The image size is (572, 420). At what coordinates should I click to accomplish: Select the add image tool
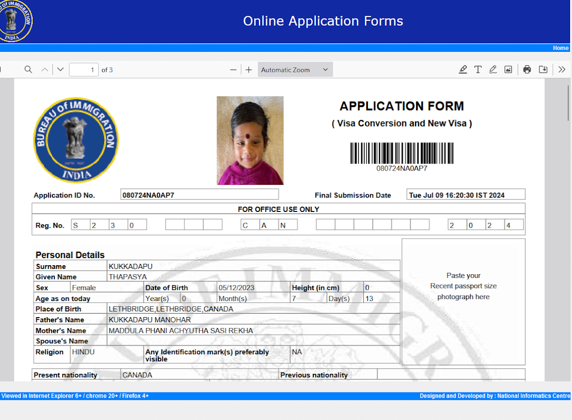pos(508,70)
